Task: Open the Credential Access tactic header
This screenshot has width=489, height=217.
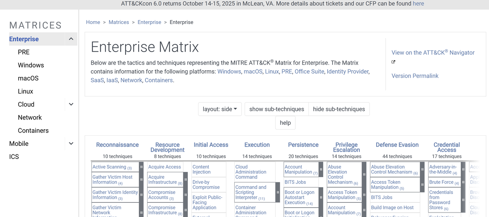Action: 447,147
